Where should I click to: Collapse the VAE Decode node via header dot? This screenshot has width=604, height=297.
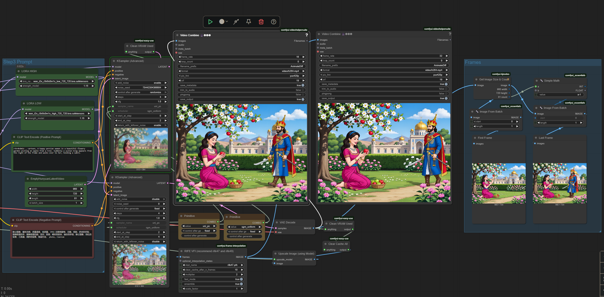[277, 222]
